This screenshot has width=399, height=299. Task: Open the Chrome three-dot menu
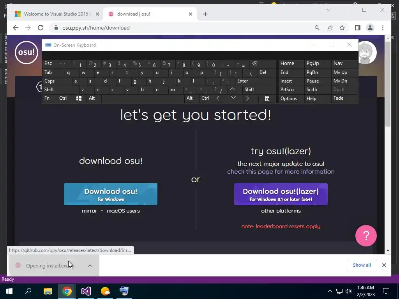pyautogui.click(x=383, y=28)
